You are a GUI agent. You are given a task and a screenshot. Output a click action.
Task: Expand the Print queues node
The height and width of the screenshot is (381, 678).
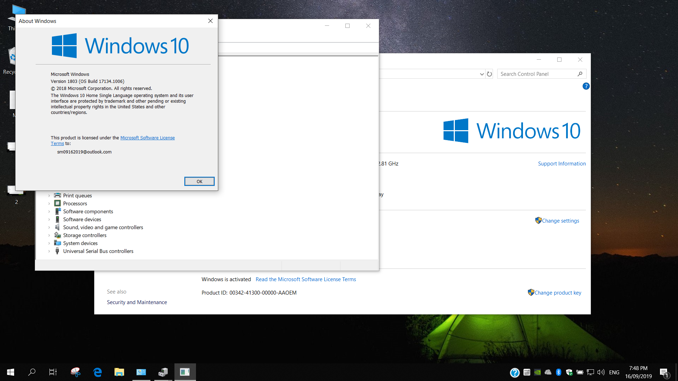point(49,196)
